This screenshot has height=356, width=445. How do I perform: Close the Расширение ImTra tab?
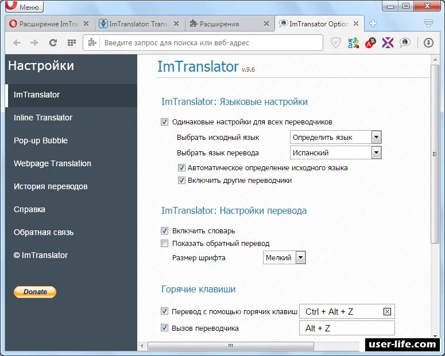pos(86,24)
